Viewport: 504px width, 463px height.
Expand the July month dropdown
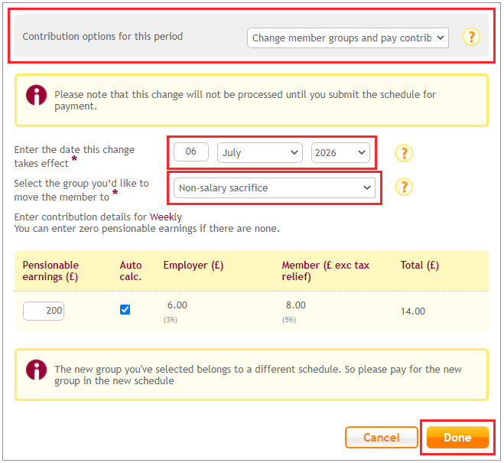point(260,152)
